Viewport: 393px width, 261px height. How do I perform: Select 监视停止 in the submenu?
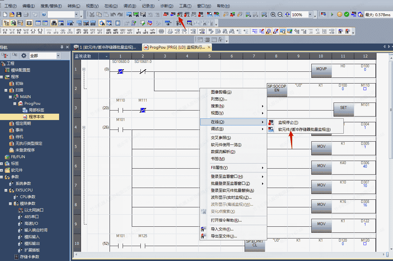coord(288,123)
